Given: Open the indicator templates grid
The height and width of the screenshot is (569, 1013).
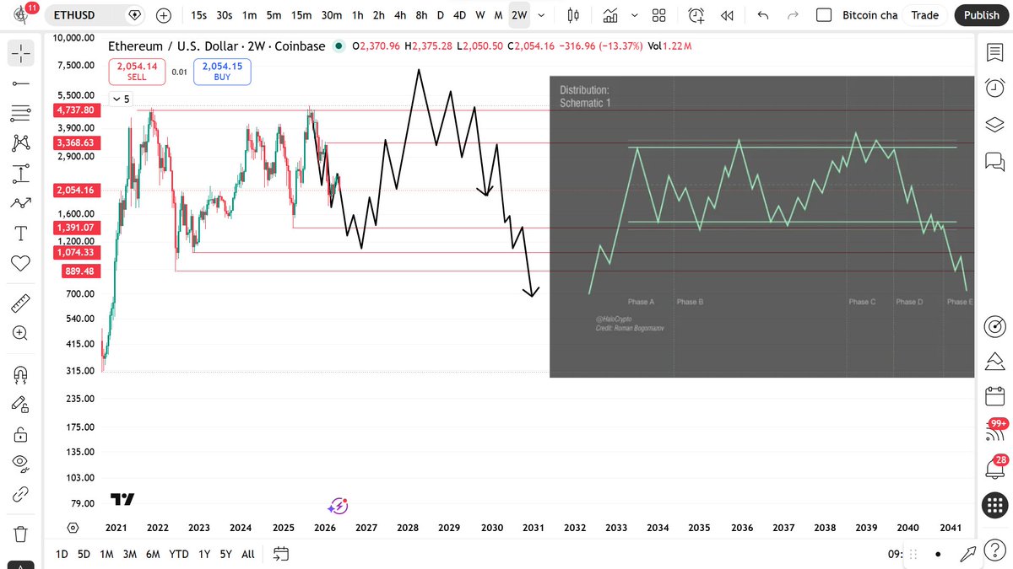Looking at the screenshot, I should tap(659, 15).
